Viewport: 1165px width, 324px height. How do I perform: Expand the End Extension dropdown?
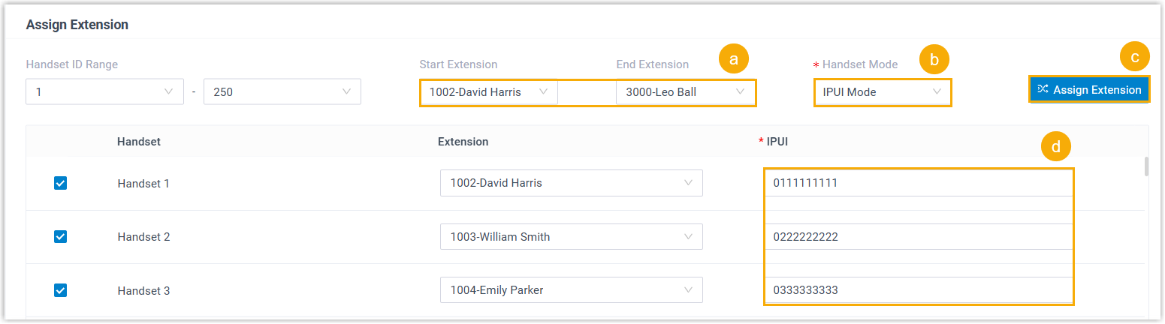pyautogui.click(x=684, y=92)
